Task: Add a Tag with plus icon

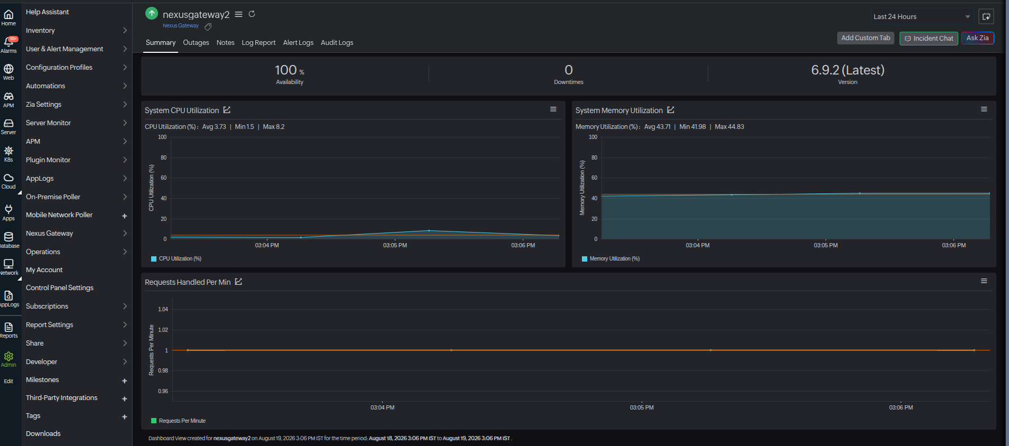Action: (125, 416)
